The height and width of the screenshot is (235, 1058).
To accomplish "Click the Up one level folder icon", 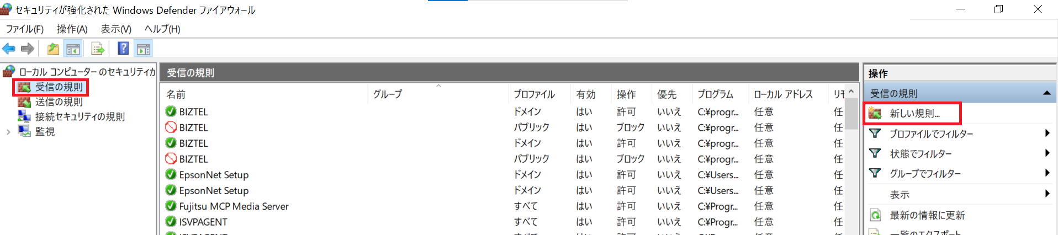I will [53, 49].
